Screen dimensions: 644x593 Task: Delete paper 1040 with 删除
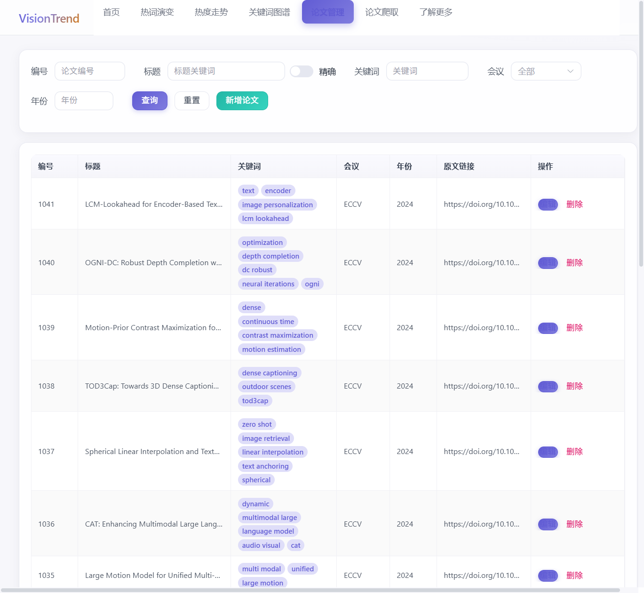tap(574, 262)
